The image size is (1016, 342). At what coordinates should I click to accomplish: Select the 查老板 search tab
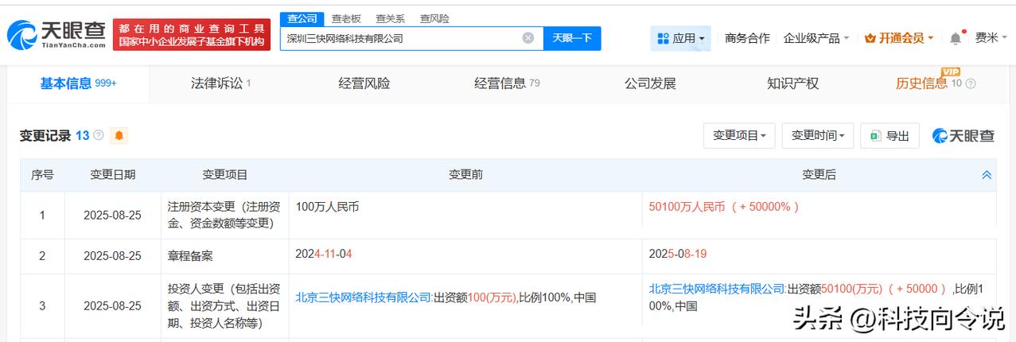(346, 18)
